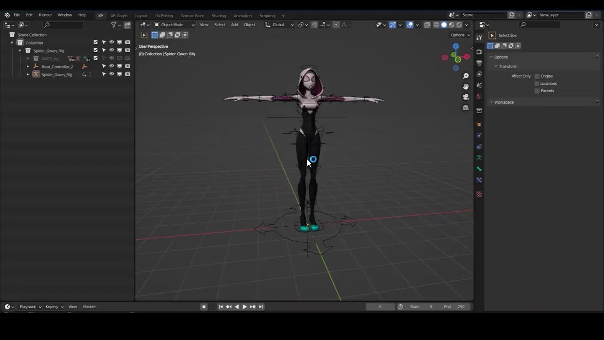
Task: Expand the Workspace section in the sidebar
Action: 504,102
